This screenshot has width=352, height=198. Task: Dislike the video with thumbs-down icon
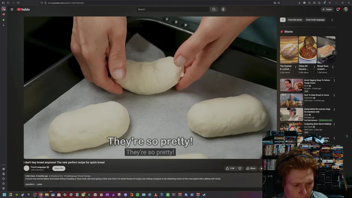pos(240,168)
